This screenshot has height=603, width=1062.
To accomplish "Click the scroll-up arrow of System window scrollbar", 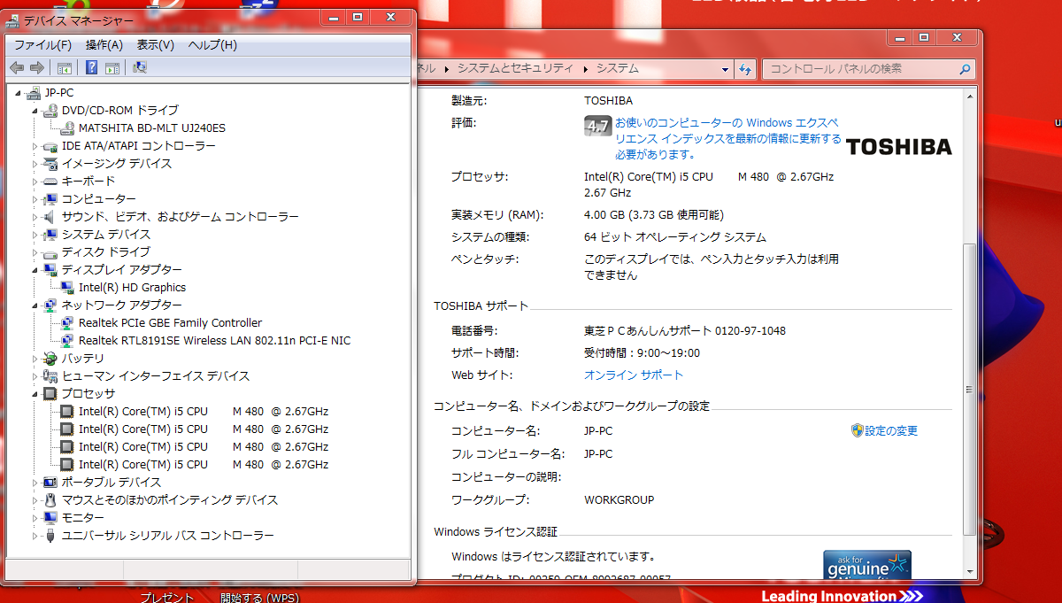I will [970, 97].
